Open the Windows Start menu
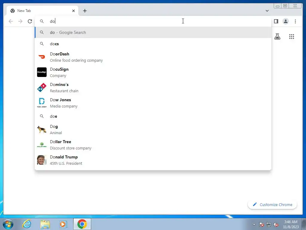Screen dimensions: 306x230 (8, 224)
